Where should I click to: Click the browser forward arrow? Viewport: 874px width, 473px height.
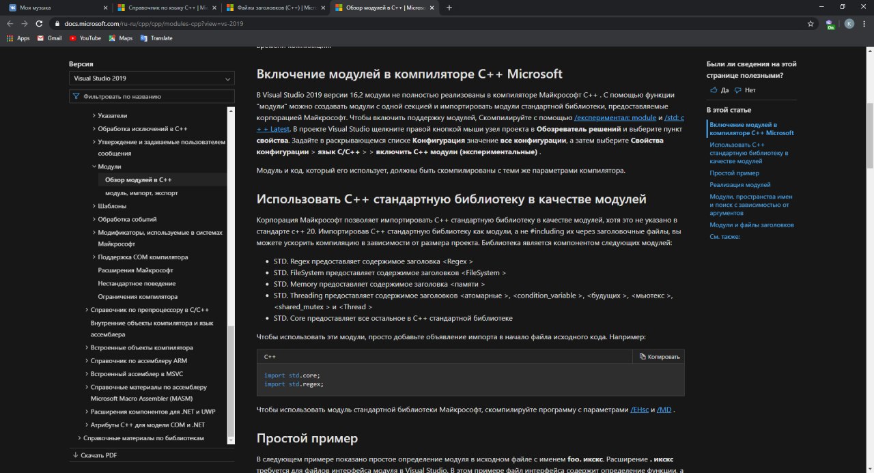[x=26, y=23]
